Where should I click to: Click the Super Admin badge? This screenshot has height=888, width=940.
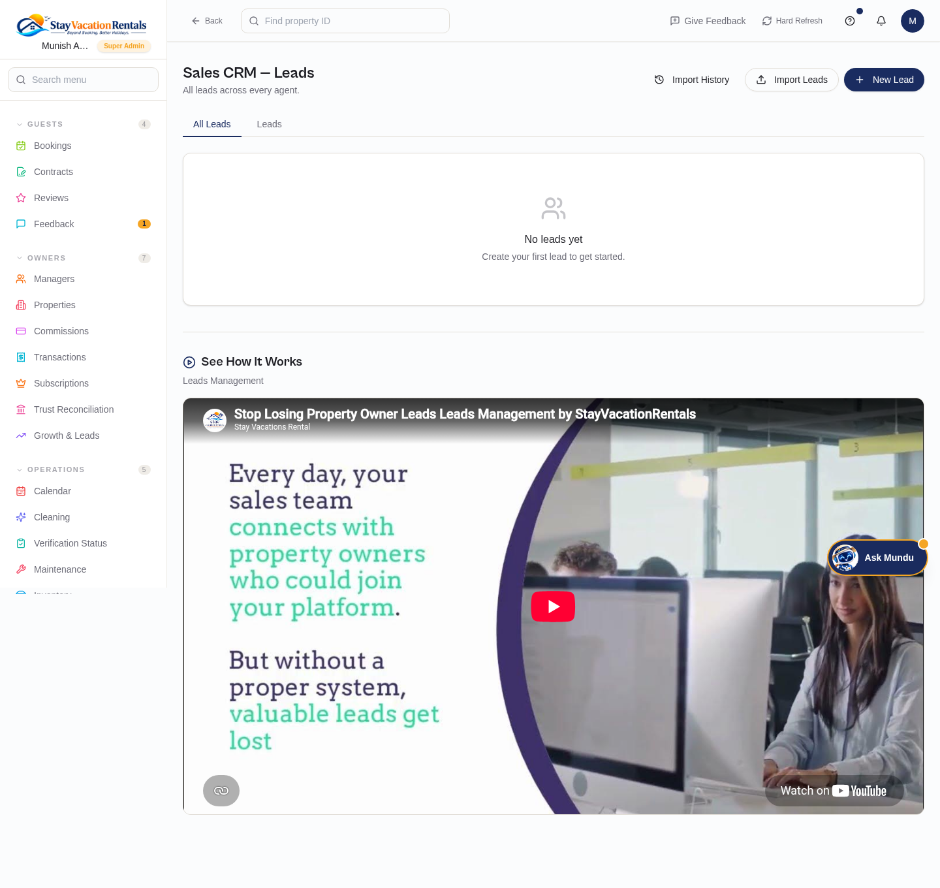124,46
